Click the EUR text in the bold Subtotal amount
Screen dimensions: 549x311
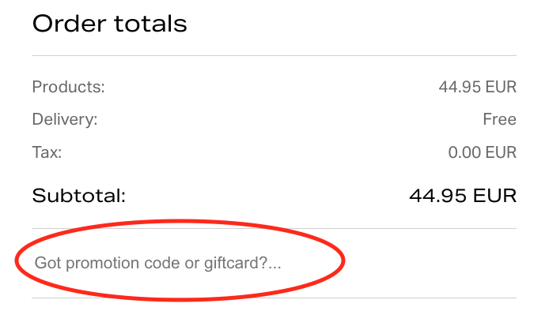coord(494,195)
